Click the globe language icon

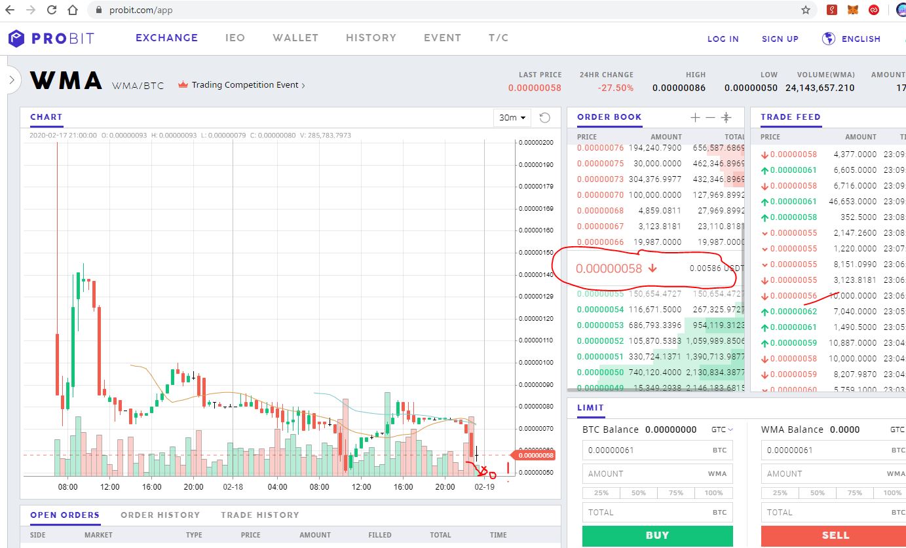point(829,39)
